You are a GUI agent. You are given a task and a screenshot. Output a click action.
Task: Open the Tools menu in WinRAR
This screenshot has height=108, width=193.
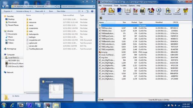pyautogui.click(x=116, y=6)
